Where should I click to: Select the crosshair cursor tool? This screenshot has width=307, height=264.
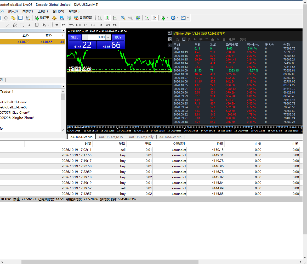(x=6, y=18)
